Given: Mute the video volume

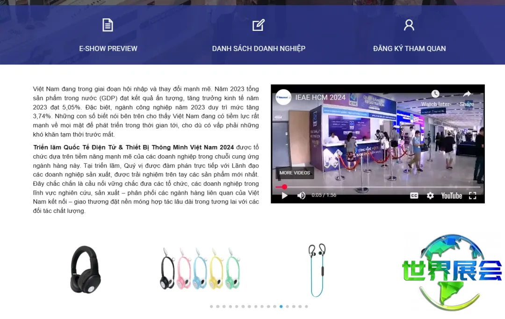Looking at the screenshot, I should click(x=302, y=196).
